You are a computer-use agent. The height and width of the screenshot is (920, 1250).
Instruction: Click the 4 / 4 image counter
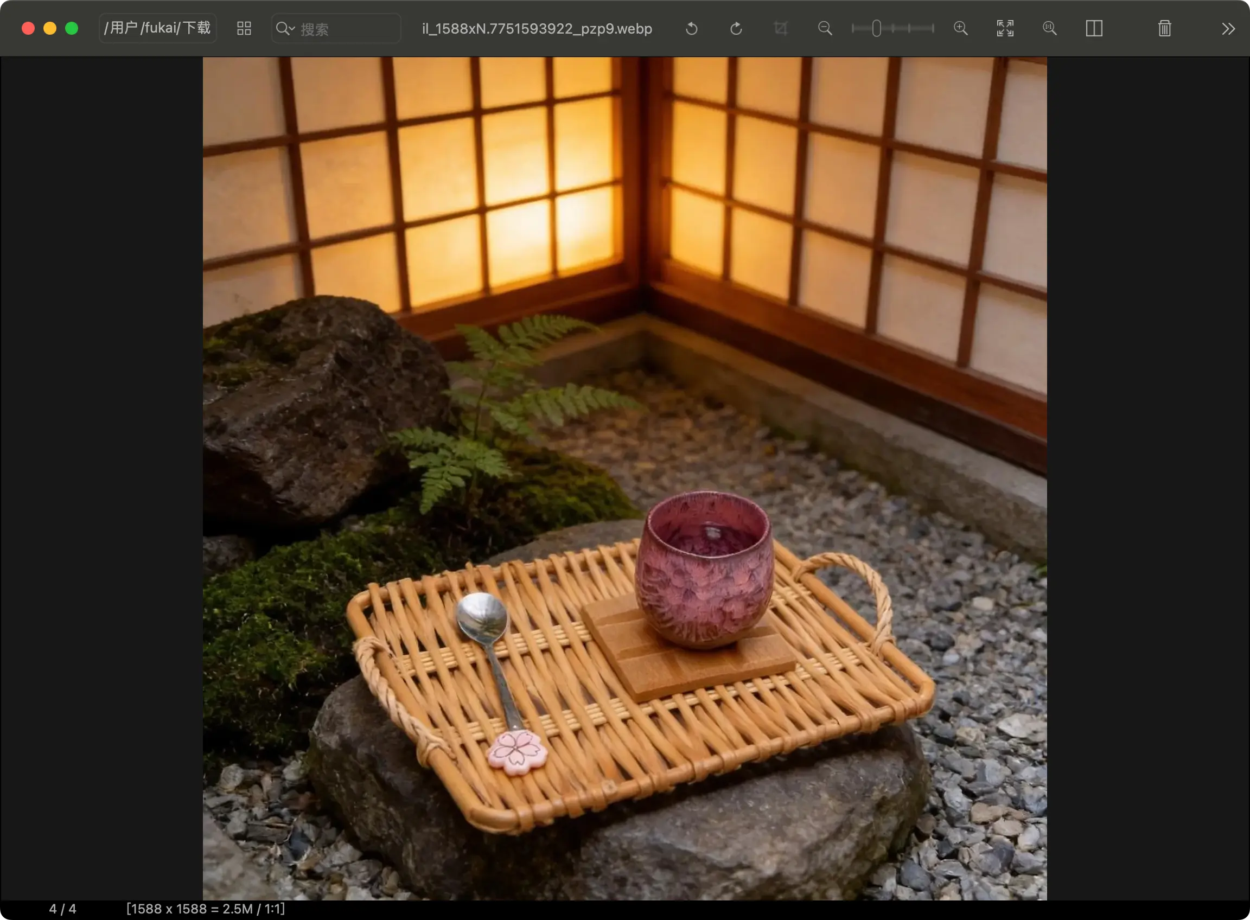click(x=62, y=909)
